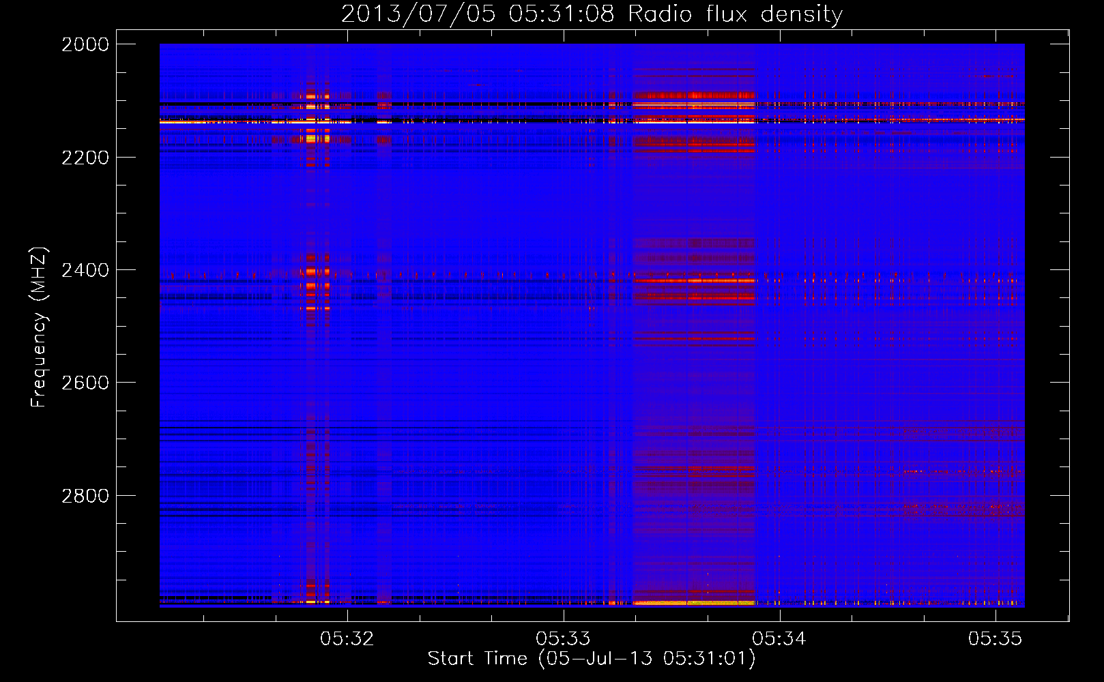The width and height of the screenshot is (1104, 682).
Task: Select the 2000 frequency tick label
Action: coord(85,44)
